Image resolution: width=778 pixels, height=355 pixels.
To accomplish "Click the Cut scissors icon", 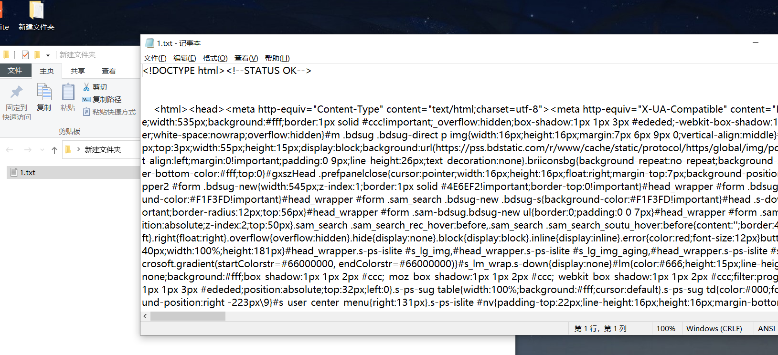I will 86,87.
